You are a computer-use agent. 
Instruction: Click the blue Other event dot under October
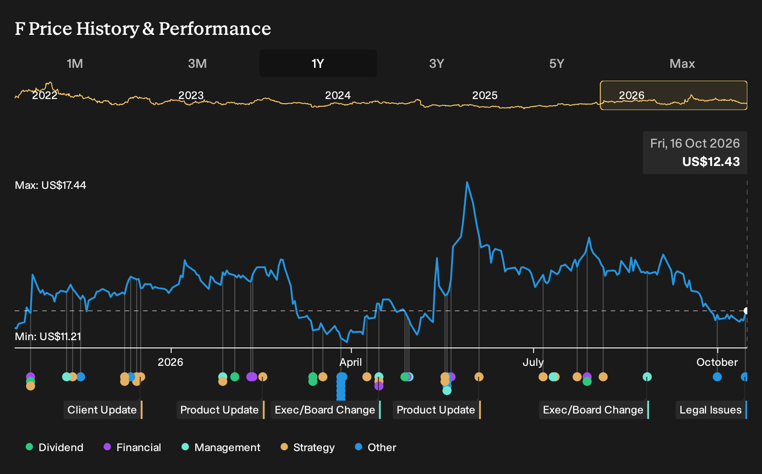coord(718,377)
